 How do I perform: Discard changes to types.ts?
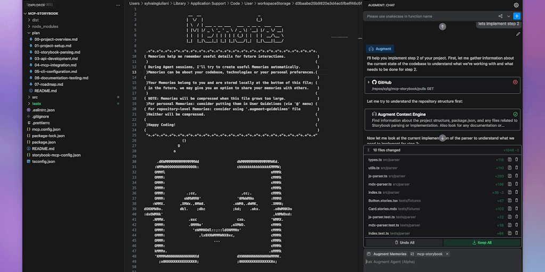[x=516, y=159]
